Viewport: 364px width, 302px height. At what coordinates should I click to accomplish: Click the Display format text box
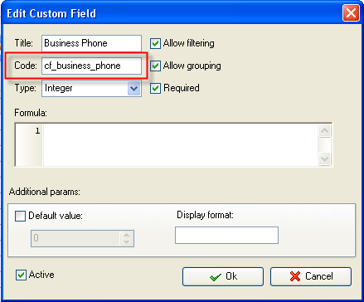click(x=226, y=236)
